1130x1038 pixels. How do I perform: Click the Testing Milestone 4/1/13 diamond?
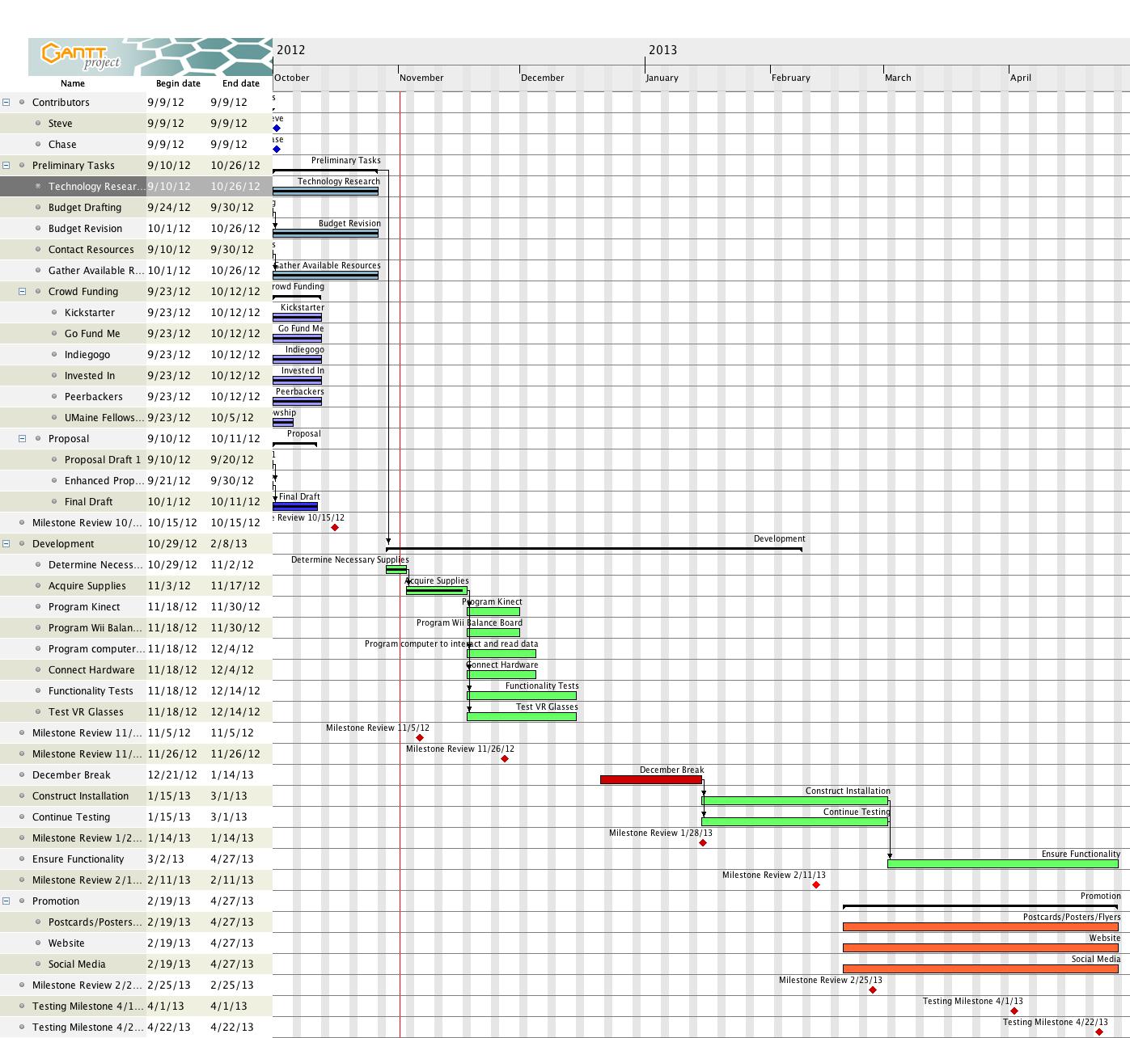(x=1014, y=1011)
